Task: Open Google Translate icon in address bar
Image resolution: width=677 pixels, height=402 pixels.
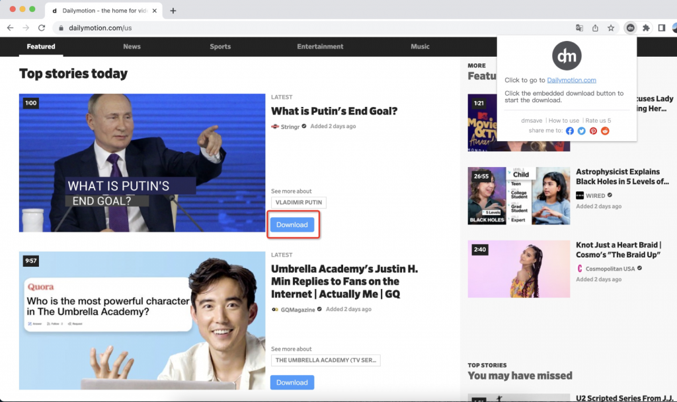Action: [x=579, y=28]
